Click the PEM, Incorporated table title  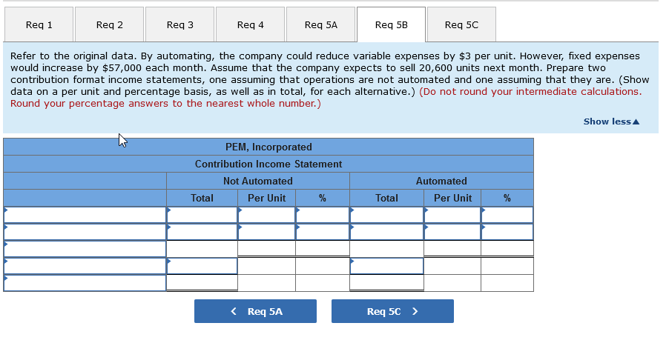(268, 147)
